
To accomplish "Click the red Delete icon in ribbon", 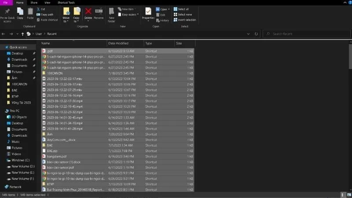I will (x=88, y=11).
